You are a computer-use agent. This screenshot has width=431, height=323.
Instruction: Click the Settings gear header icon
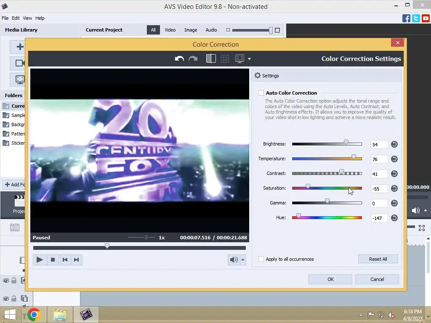pos(258,75)
